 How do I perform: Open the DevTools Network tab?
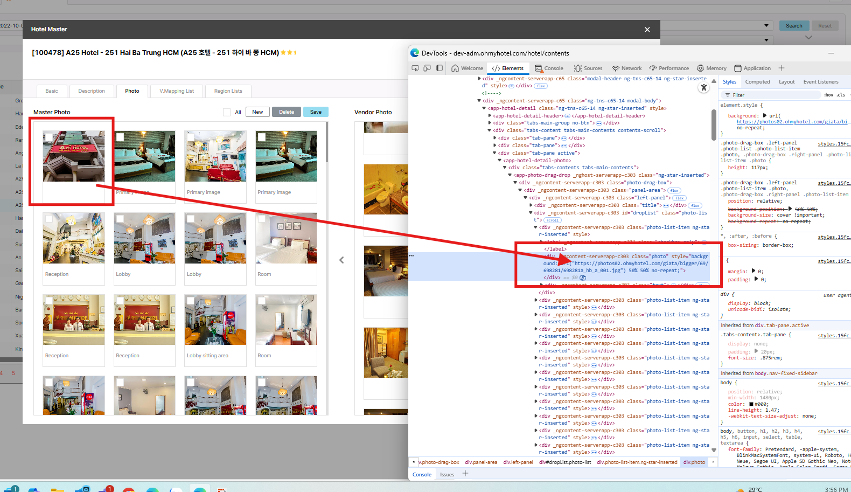(626, 68)
